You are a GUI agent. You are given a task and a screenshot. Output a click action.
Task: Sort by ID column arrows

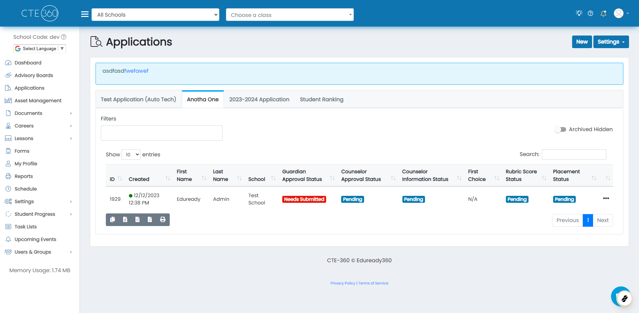tap(120, 178)
